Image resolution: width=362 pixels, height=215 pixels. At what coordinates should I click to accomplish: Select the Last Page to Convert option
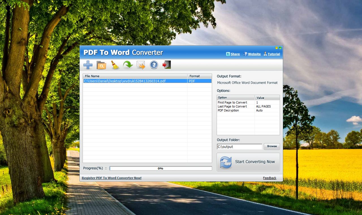click(232, 106)
